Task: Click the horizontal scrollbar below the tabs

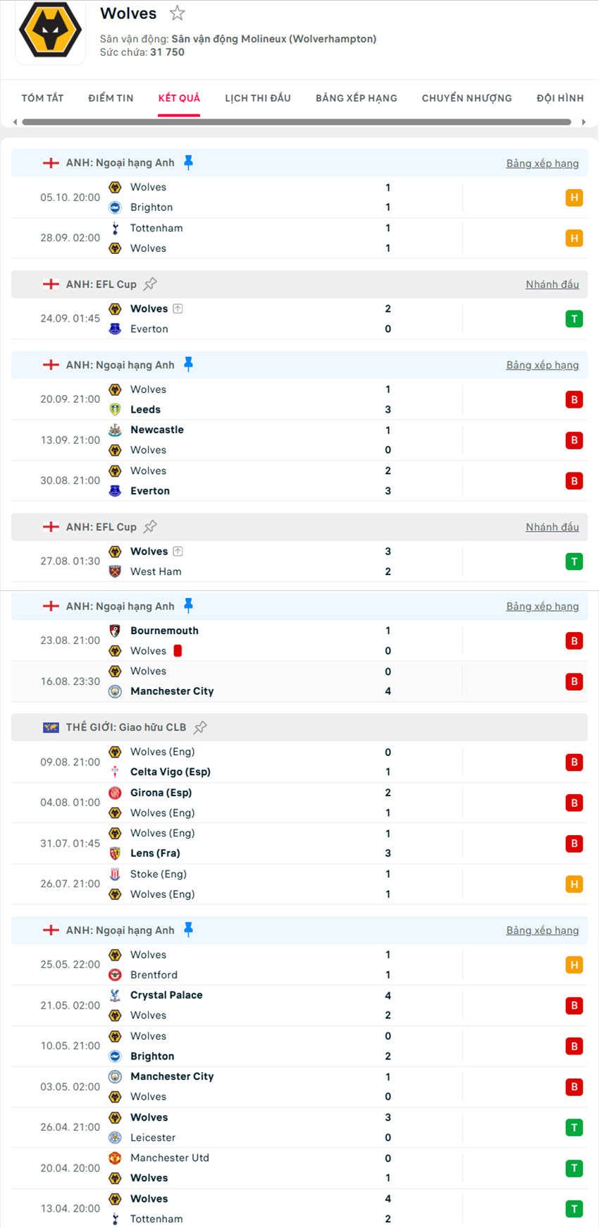Action: pos(296,121)
